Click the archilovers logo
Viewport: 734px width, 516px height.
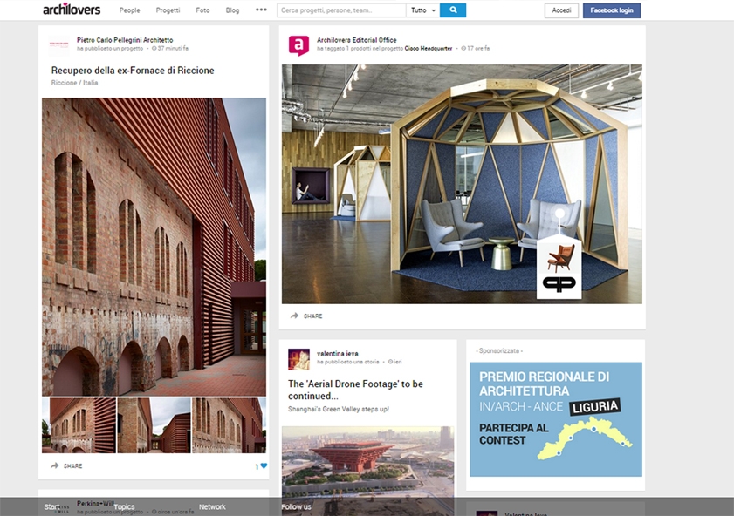[72, 10]
